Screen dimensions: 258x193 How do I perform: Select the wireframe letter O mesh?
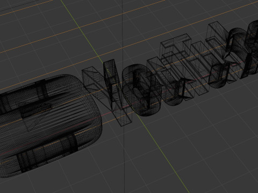141,90
